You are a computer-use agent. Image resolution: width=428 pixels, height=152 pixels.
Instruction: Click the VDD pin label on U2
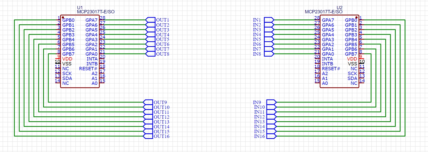tap(352, 59)
